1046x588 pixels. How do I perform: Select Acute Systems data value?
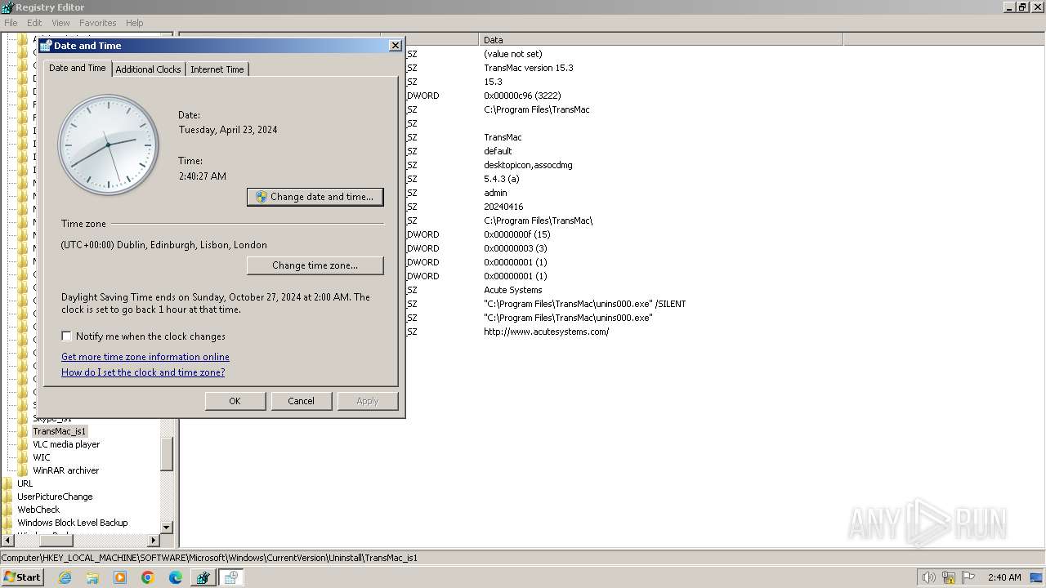(x=512, y=290)
